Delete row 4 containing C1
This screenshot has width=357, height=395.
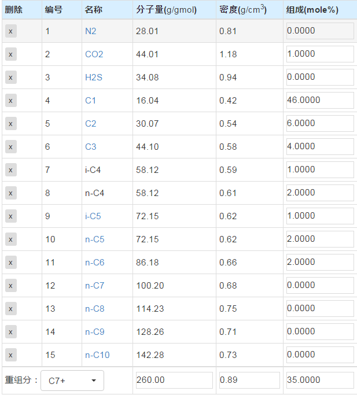click(11, 101)
